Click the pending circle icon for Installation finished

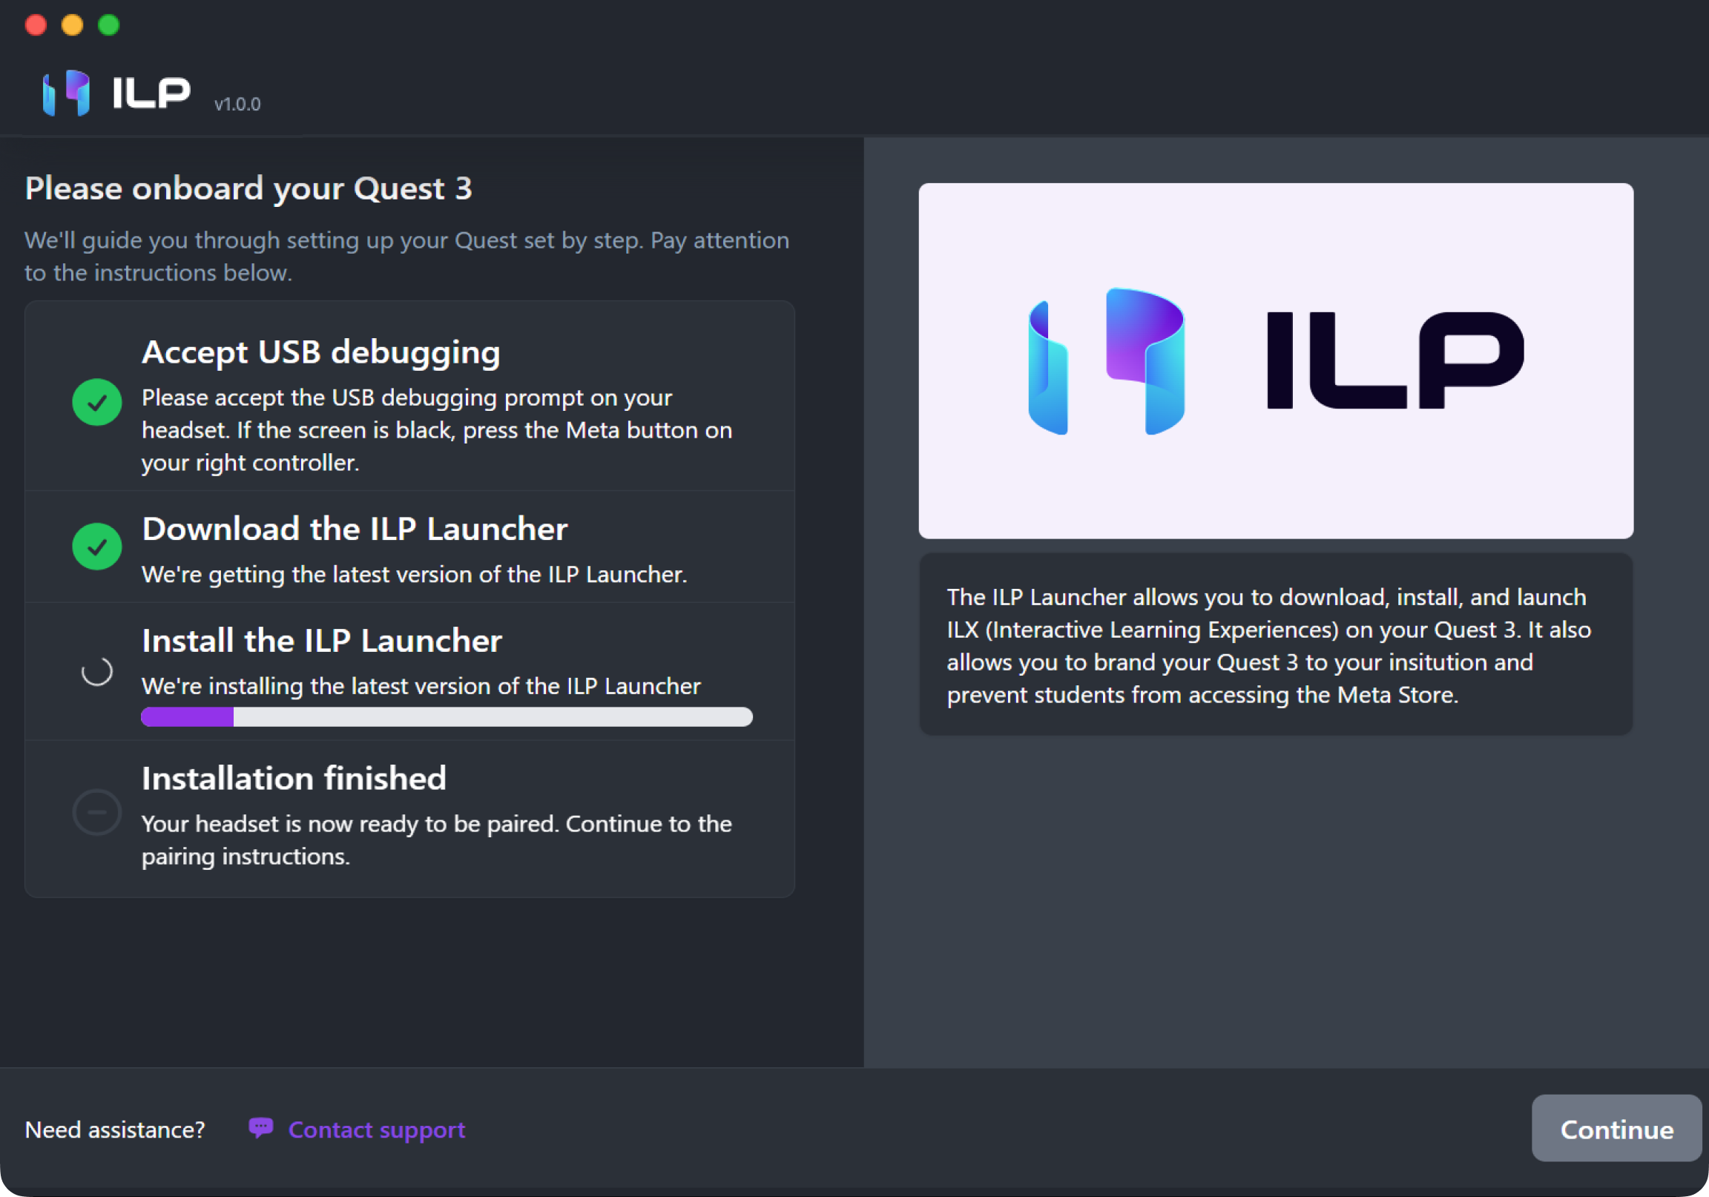(96, 812)
